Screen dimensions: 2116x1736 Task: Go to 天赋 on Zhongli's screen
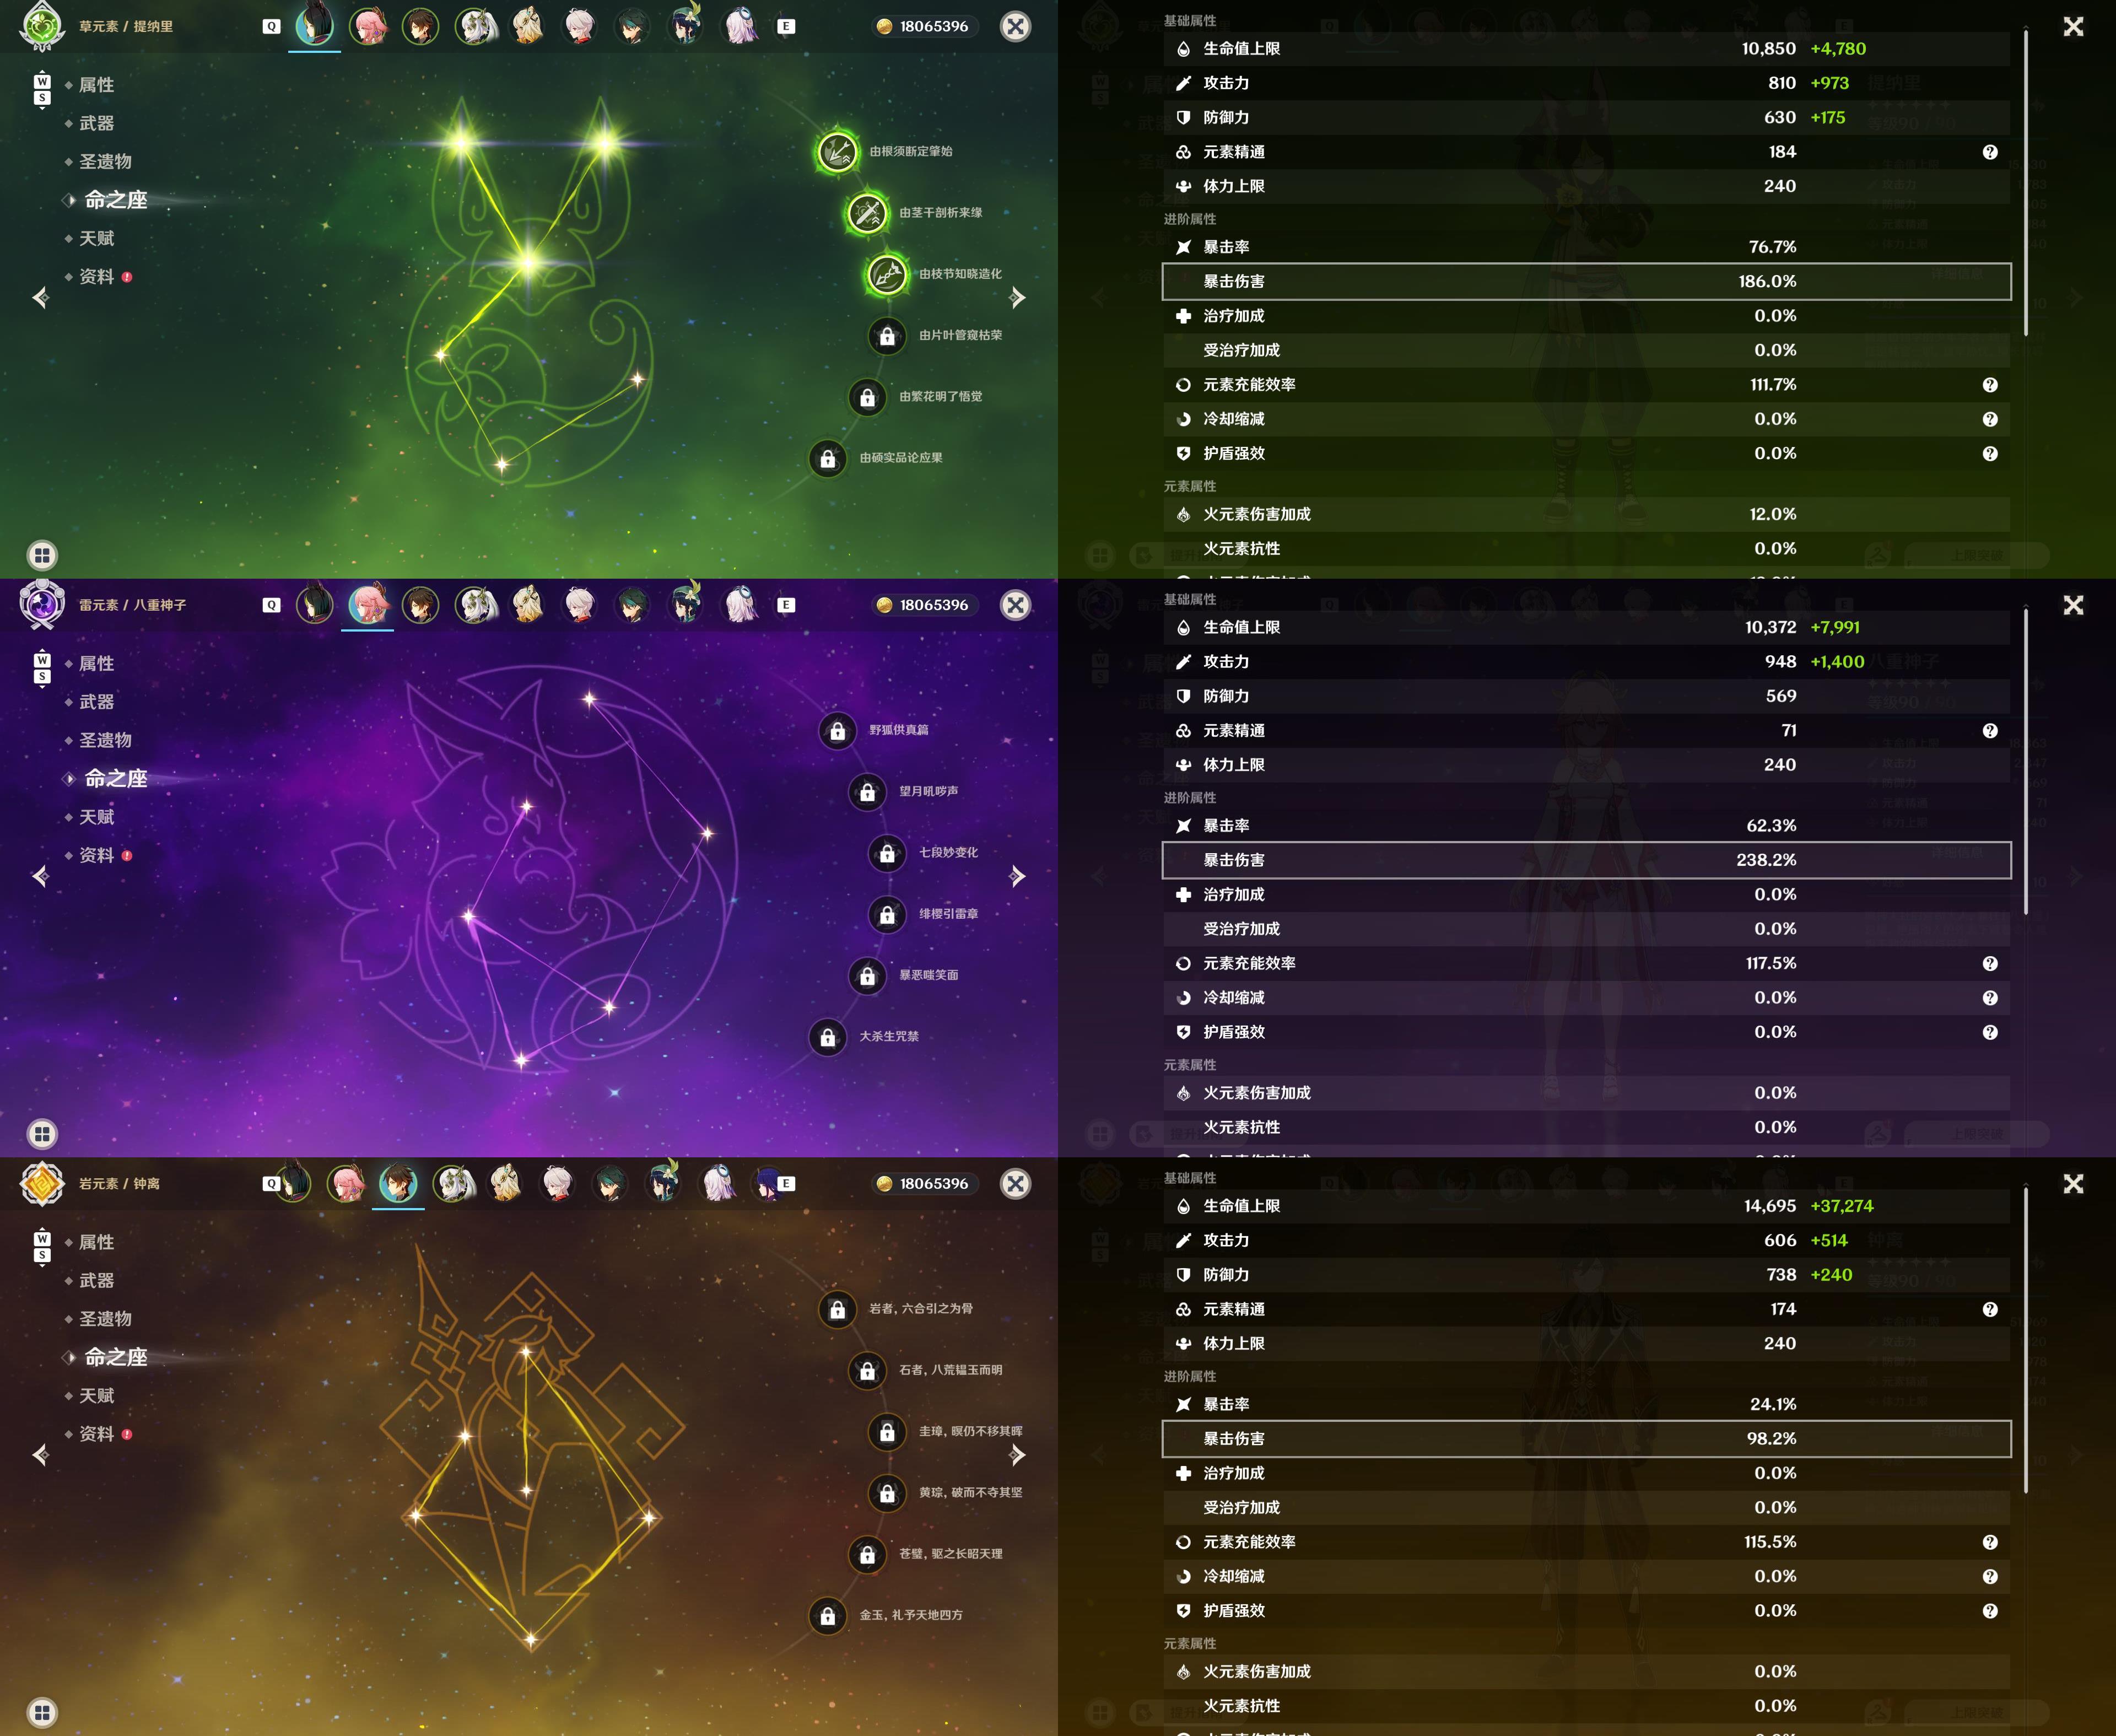click(96, 1396)
